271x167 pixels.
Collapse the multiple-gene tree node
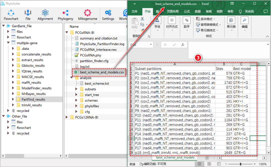8,43
